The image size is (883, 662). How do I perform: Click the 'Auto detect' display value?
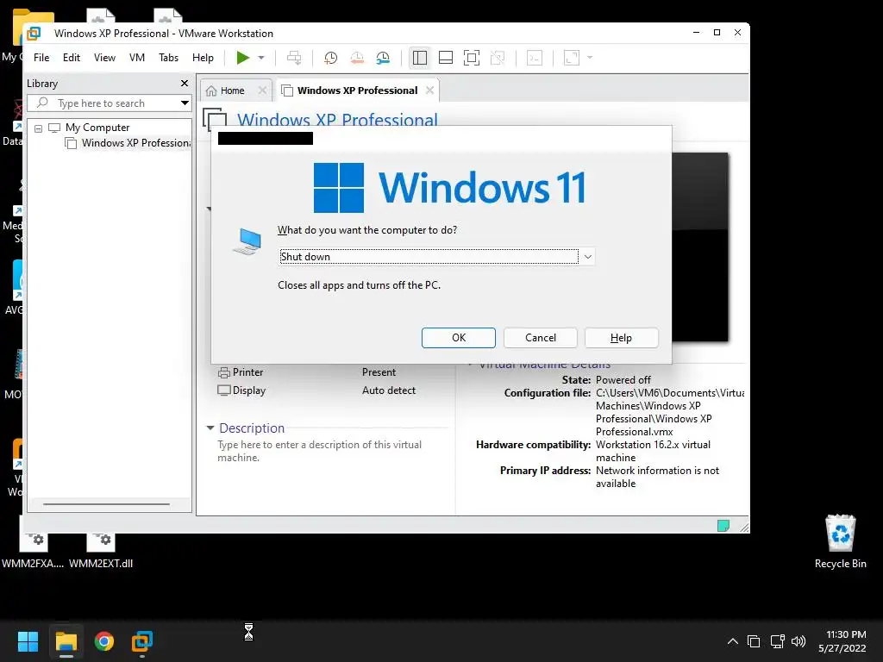click(389, 390)
